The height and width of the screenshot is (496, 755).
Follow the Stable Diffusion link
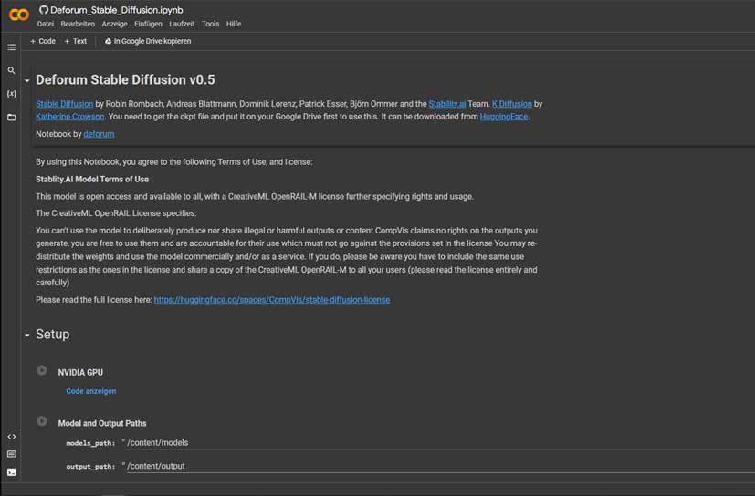tap(65, 104)
